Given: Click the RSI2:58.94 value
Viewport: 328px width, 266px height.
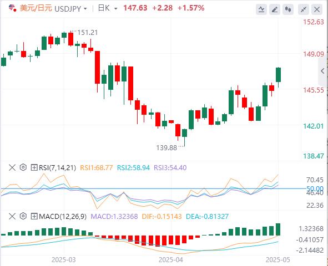Looking at the screenshot, I should click(133, 168).
